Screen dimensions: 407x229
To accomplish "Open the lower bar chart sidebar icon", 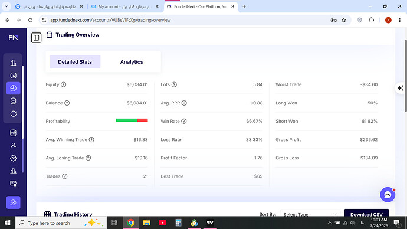I will tap(13, 171).
